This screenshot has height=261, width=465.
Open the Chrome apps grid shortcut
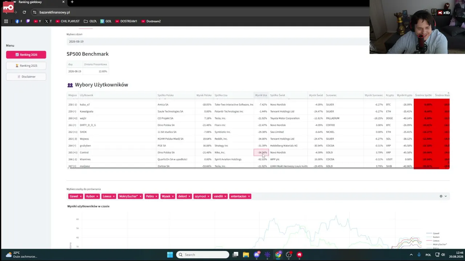[x=6, y=21]
